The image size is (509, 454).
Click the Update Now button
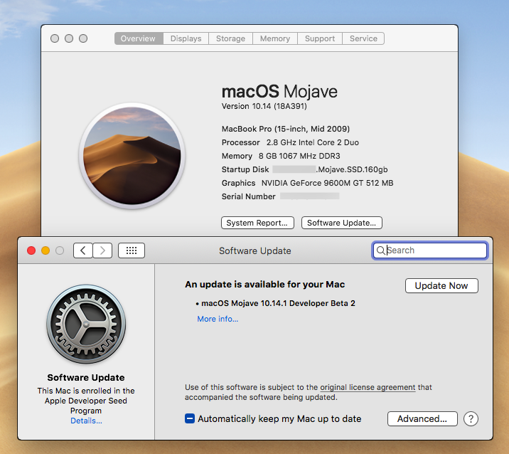441,285
